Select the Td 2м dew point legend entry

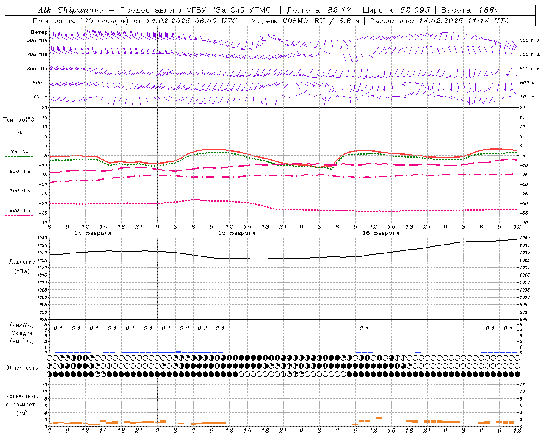point(20,152)
